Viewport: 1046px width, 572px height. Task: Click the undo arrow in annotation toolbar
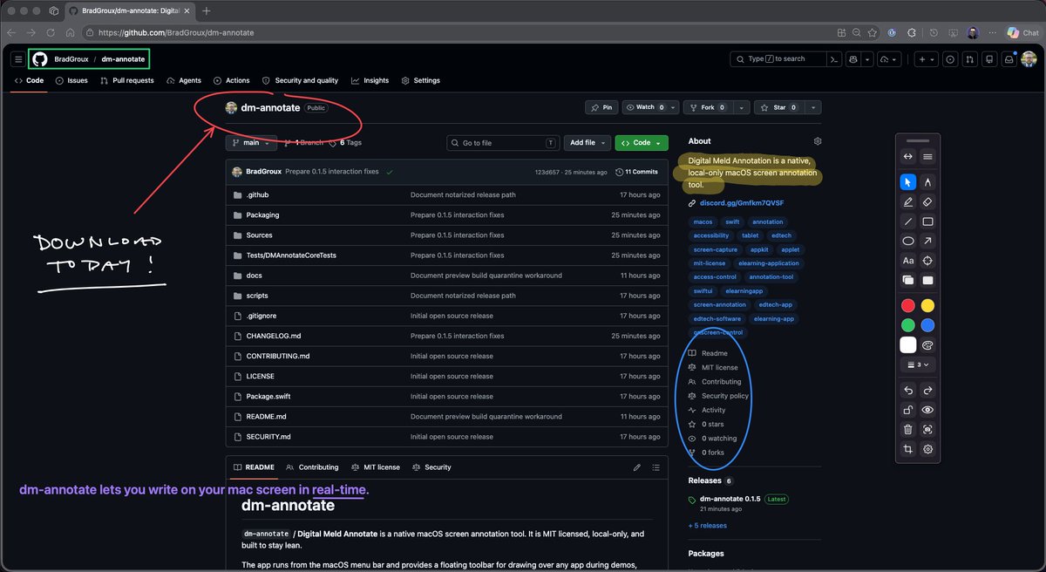coord(908,391)
